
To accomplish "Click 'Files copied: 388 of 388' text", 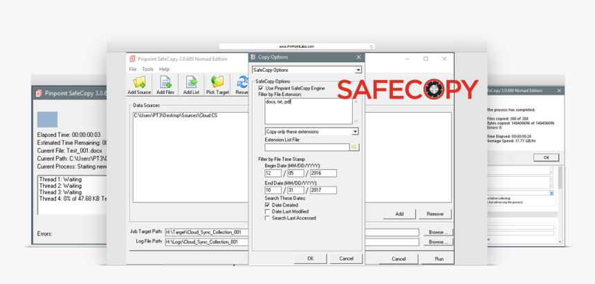I will point(508,119).
